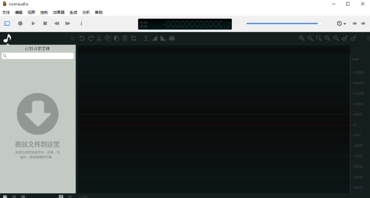Start recording with the Record button
Viewport: 370px width, 198px height.
(x=20, y=23)
